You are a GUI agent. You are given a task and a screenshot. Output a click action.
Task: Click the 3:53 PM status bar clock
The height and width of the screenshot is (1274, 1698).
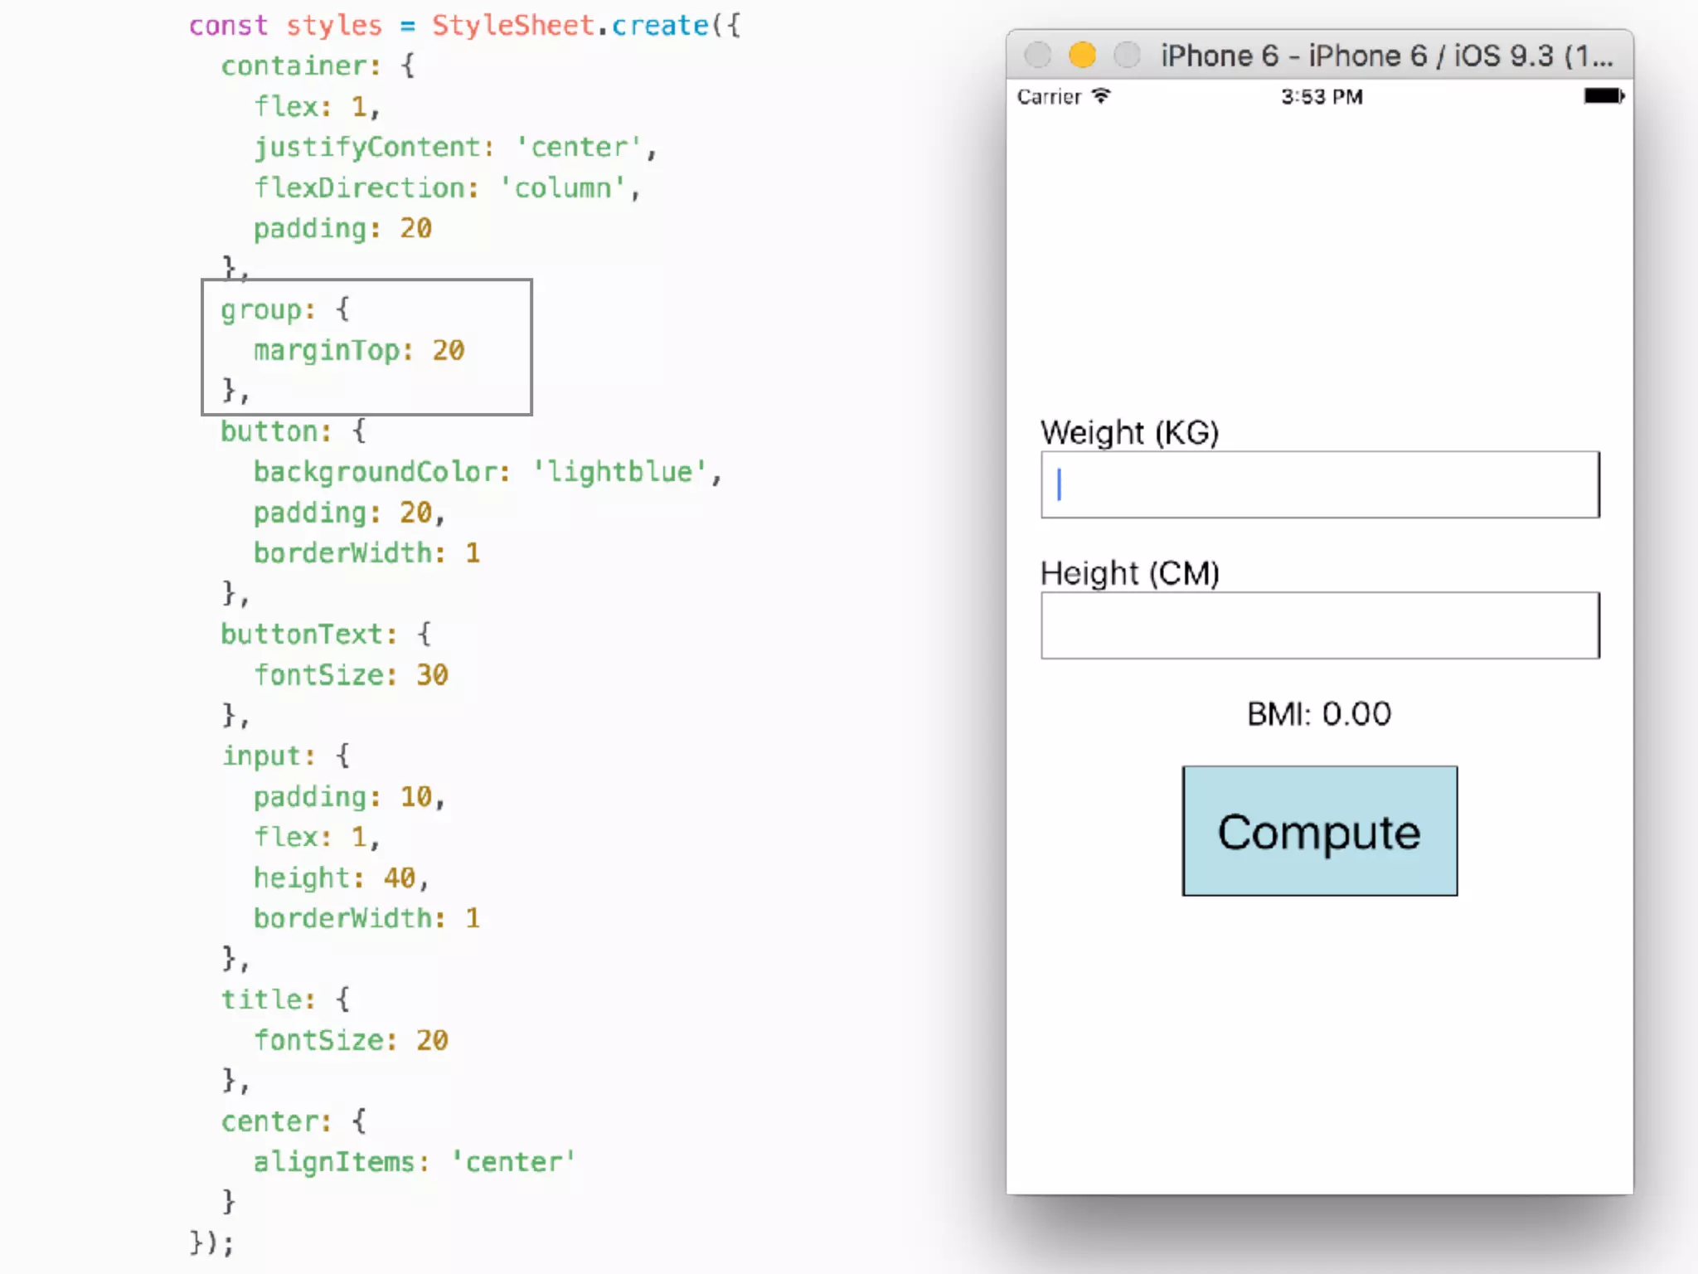tap(1322, 97)
